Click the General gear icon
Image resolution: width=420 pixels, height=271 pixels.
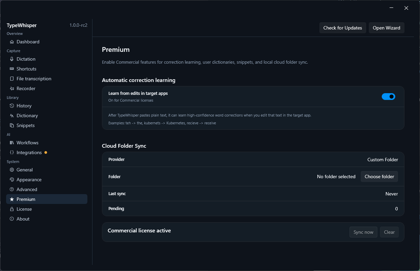click(x=12, y=170)
